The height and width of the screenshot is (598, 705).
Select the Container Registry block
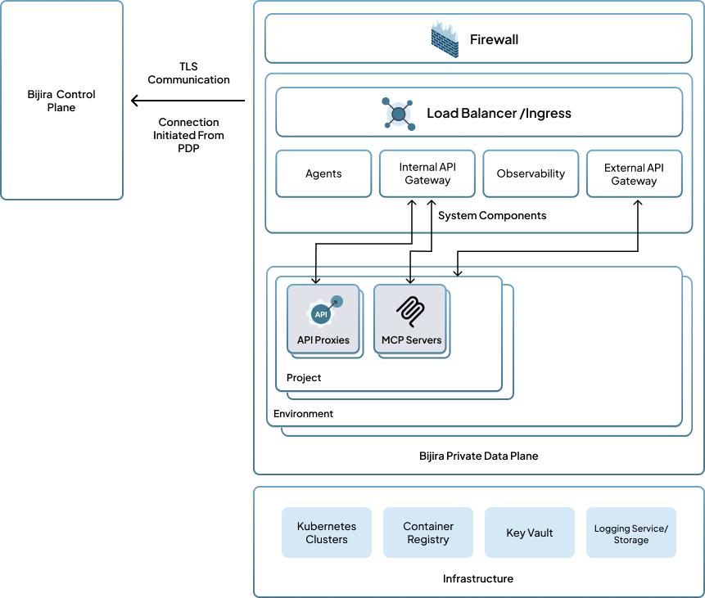tap(428, 533)
